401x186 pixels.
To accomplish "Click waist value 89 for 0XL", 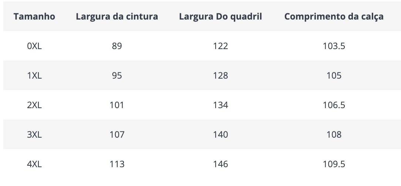I will [117, 46].
